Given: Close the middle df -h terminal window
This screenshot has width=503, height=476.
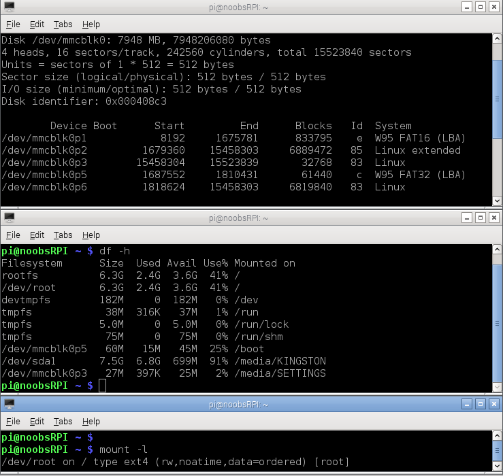Looking at the screenshot, I should [x=494, y=218].
